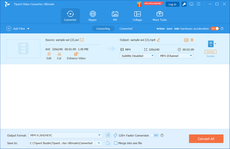
Task: Click the video thumbnail placeholder
Action: 23,49
